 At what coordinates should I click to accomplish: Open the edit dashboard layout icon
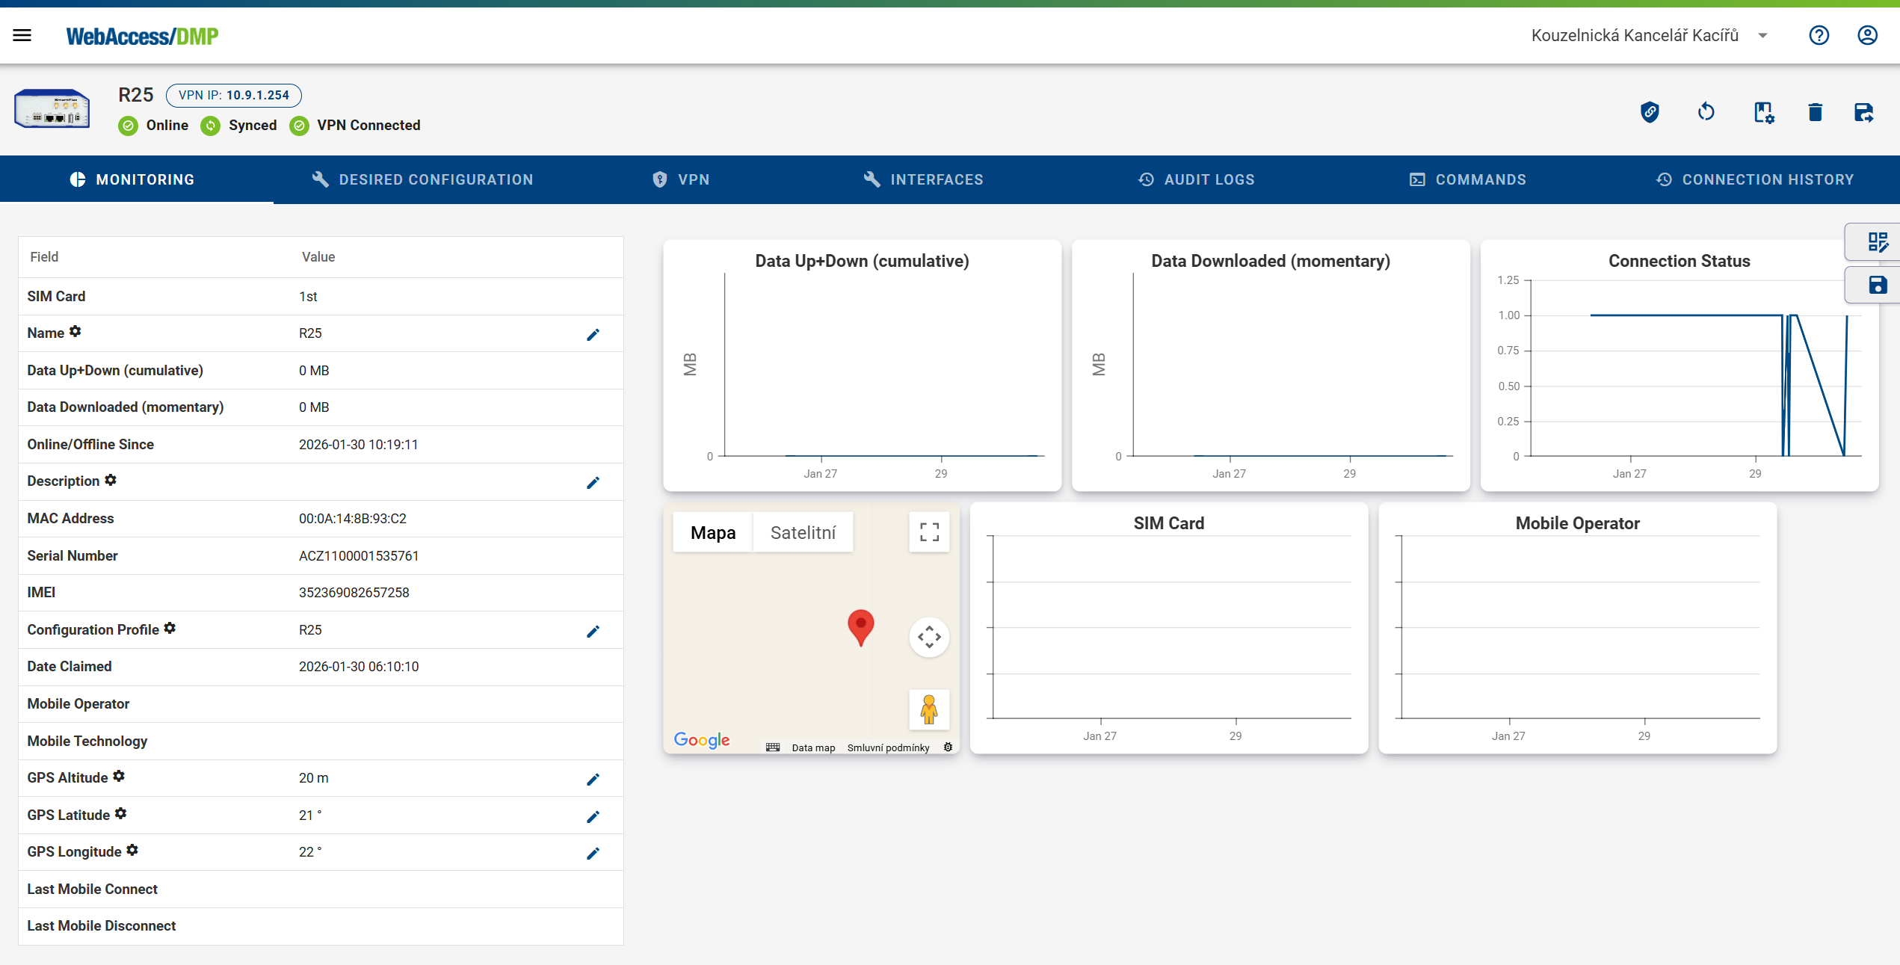pyautogui.click(x=1880, y=241)
